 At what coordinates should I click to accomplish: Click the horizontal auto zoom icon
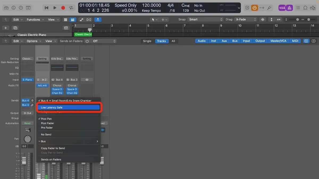[x=279, y=20]
